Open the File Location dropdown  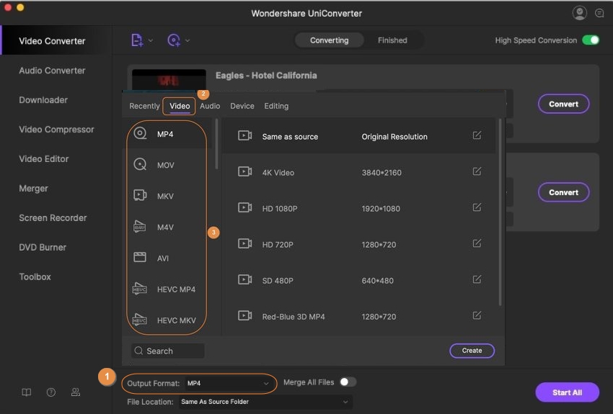pos(265,402)
